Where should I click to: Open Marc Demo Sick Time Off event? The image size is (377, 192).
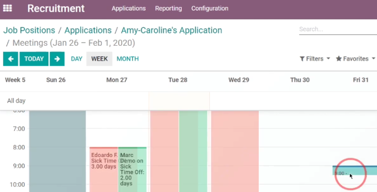(132, 169)
